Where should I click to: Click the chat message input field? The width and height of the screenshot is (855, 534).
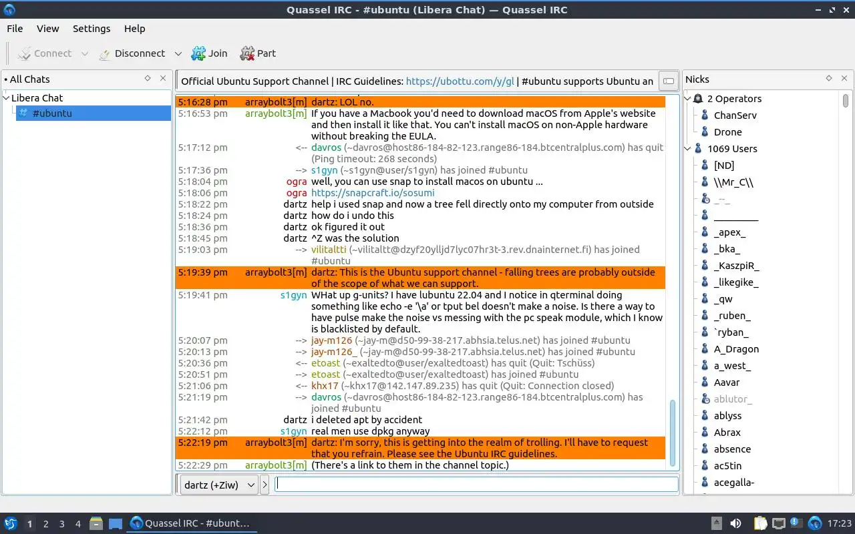[476, 485]
